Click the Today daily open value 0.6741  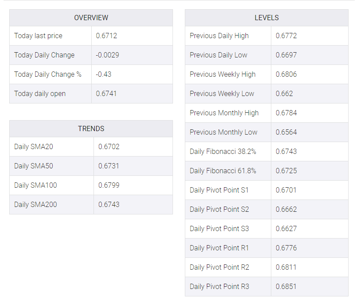[106, 93]
